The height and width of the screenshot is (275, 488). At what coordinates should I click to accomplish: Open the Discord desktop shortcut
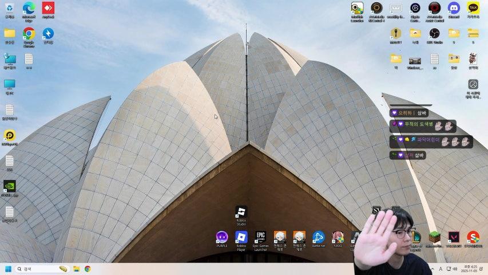coord(454,9)
